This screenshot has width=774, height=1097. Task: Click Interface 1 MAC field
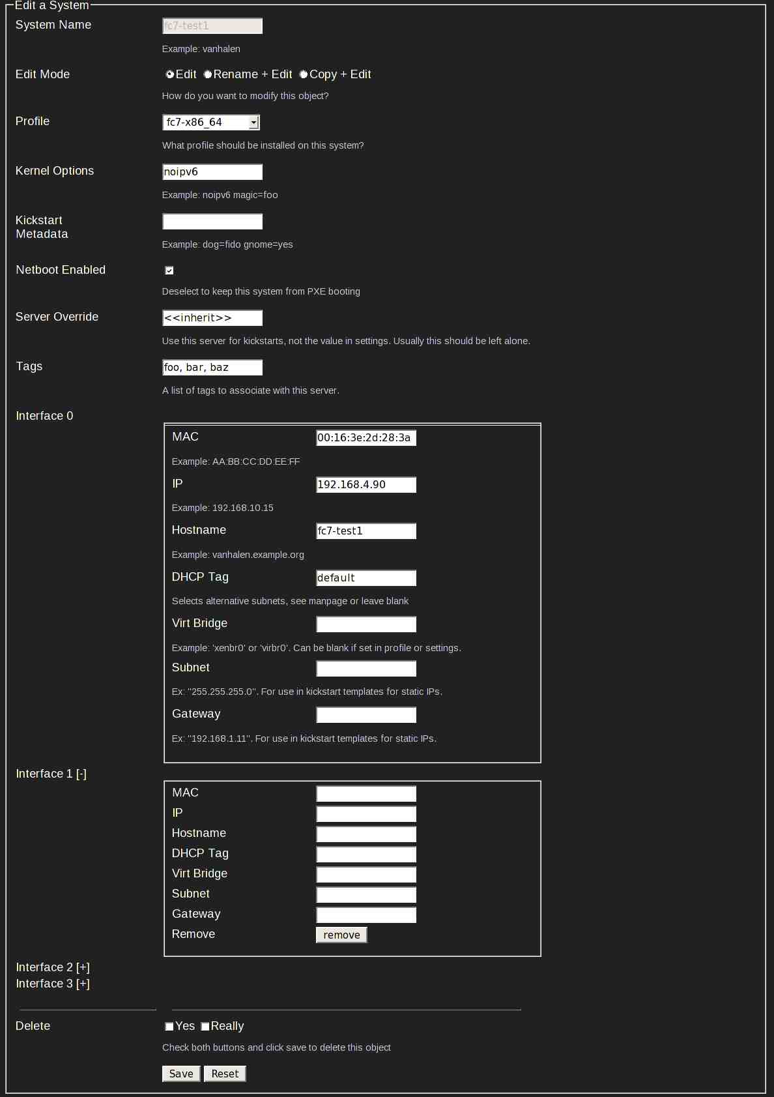point(366,794)
